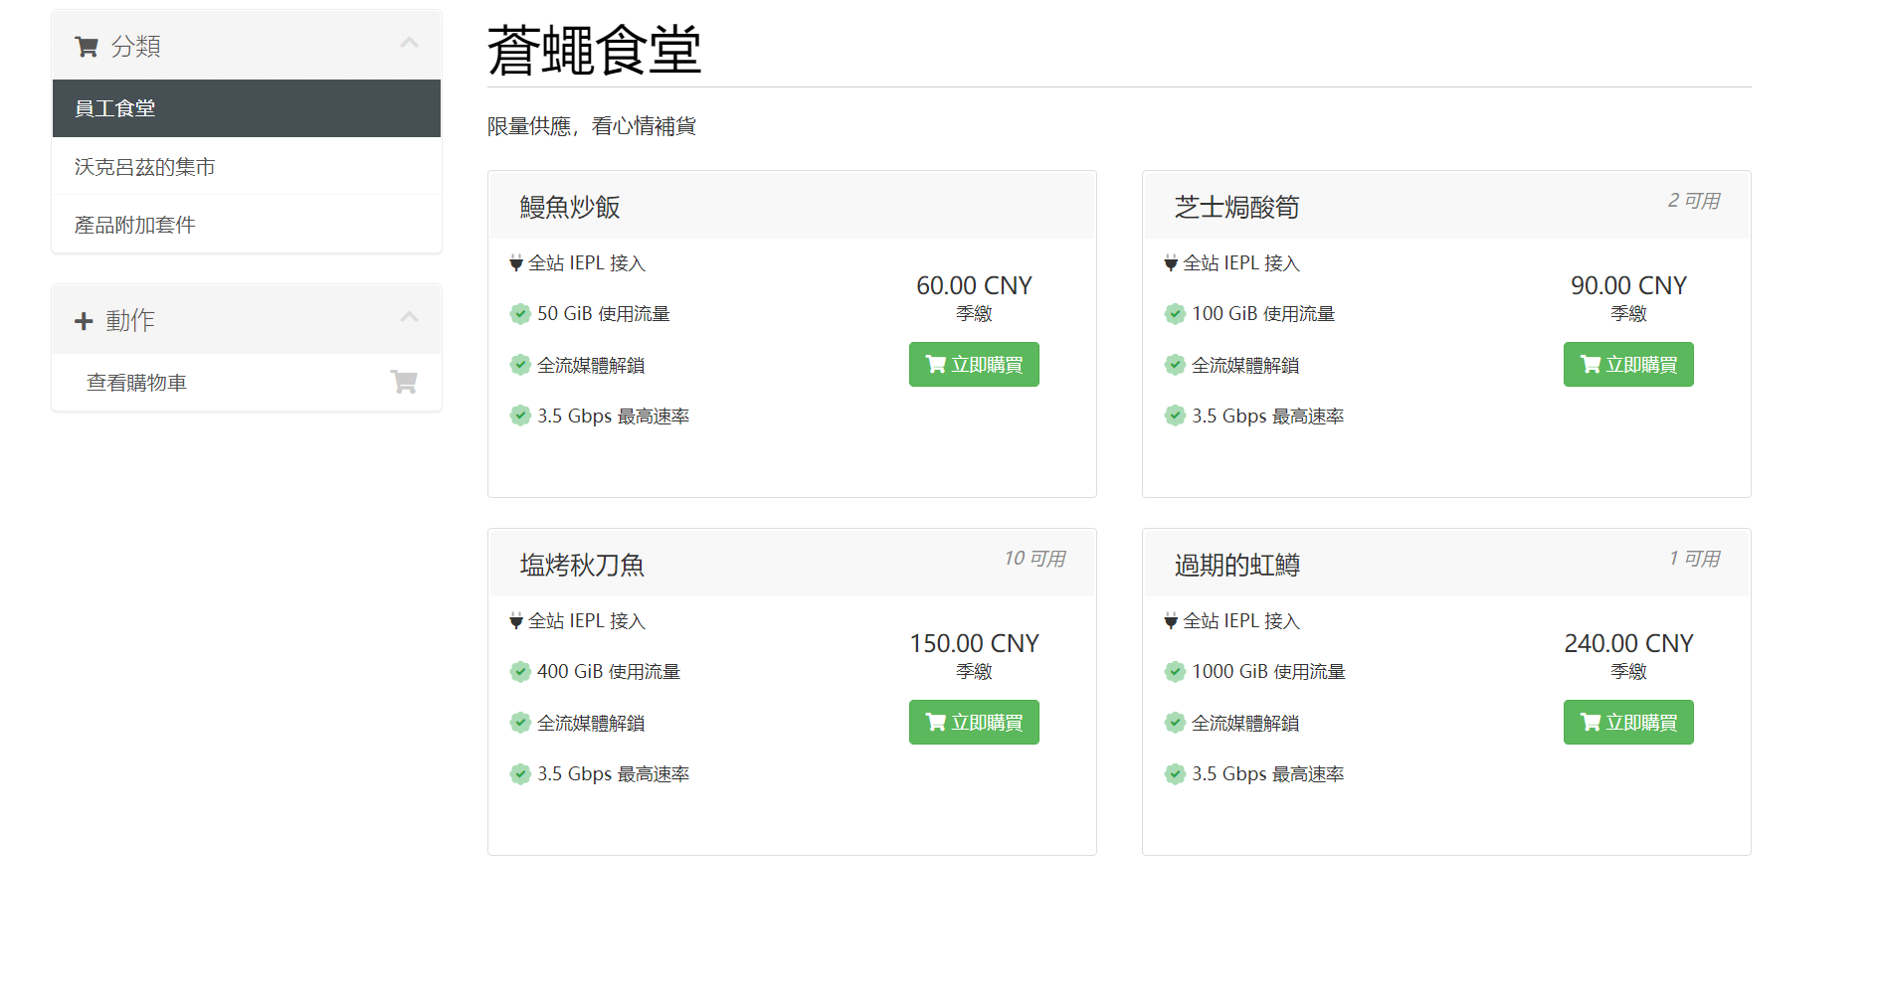
Task: Click the cart icon beside 分類 header
Action: [x=87, y=47]
